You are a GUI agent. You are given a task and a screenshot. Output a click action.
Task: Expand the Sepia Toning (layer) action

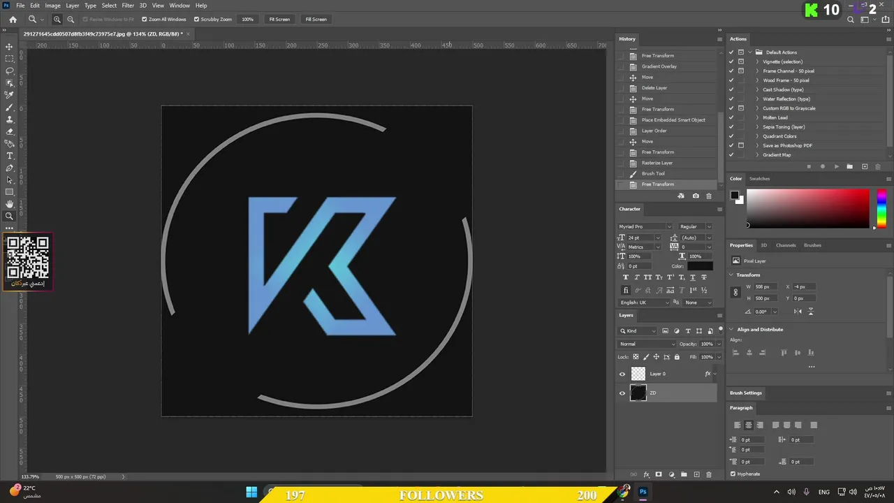[x=757, y=126]
